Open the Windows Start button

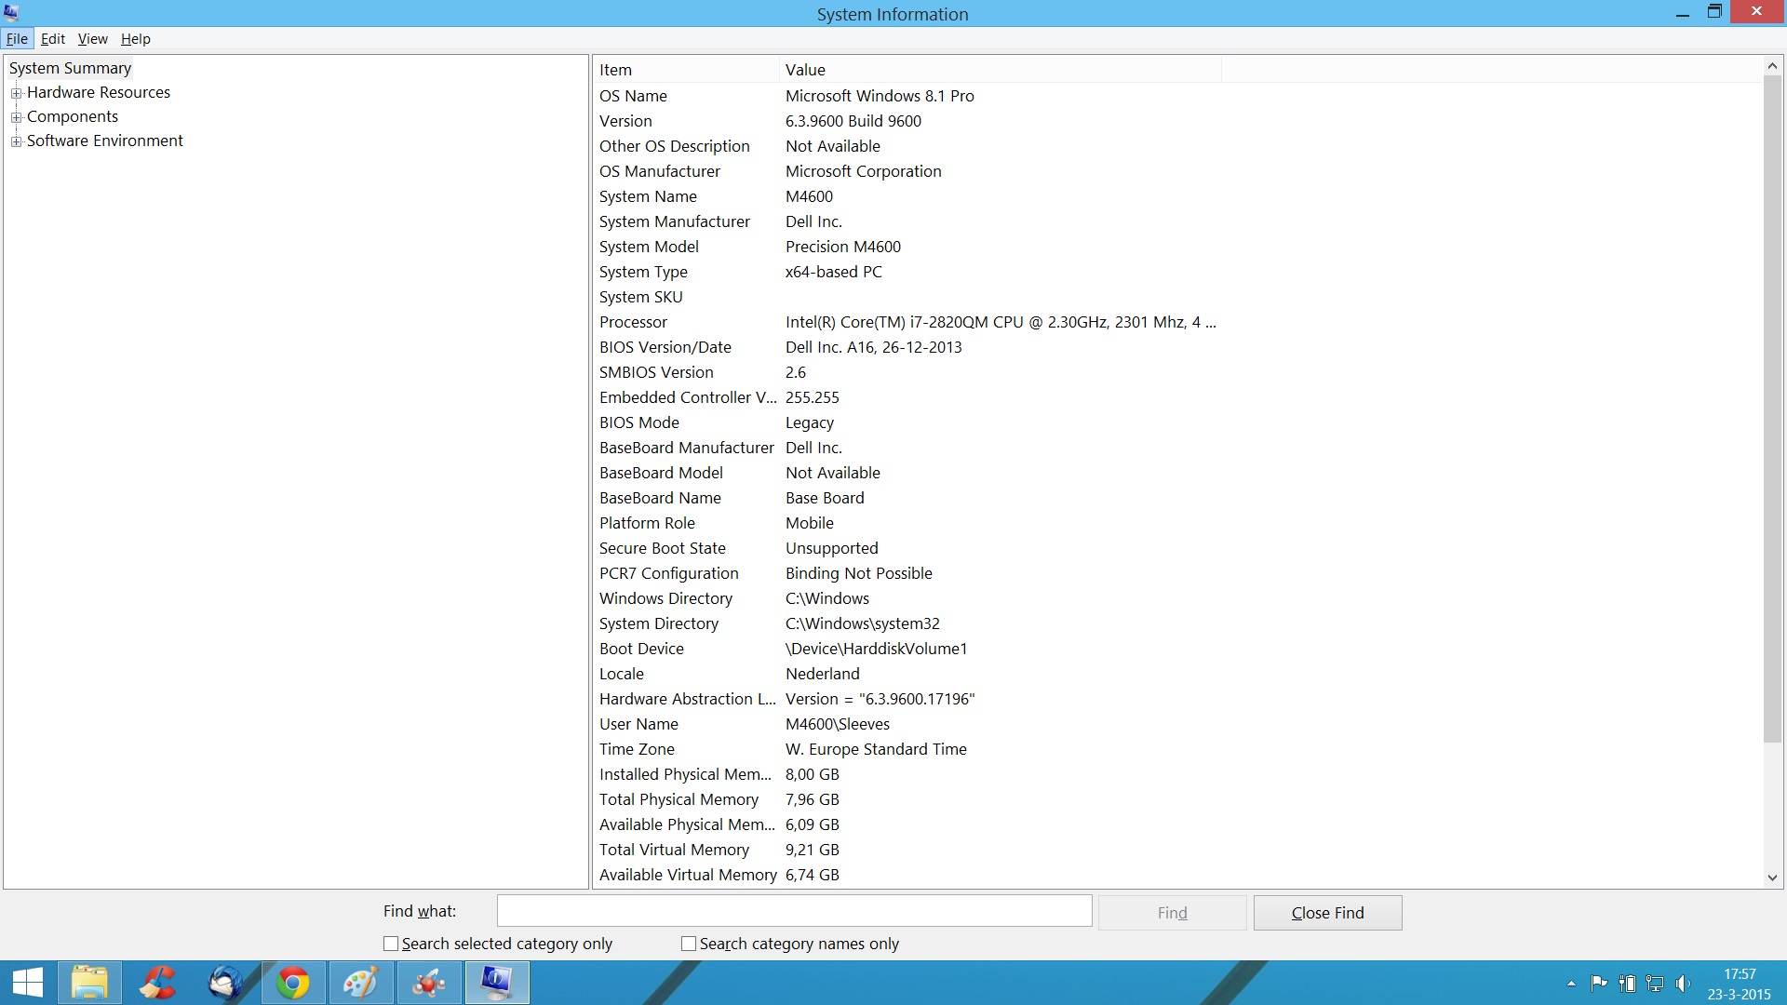[28, 983]
